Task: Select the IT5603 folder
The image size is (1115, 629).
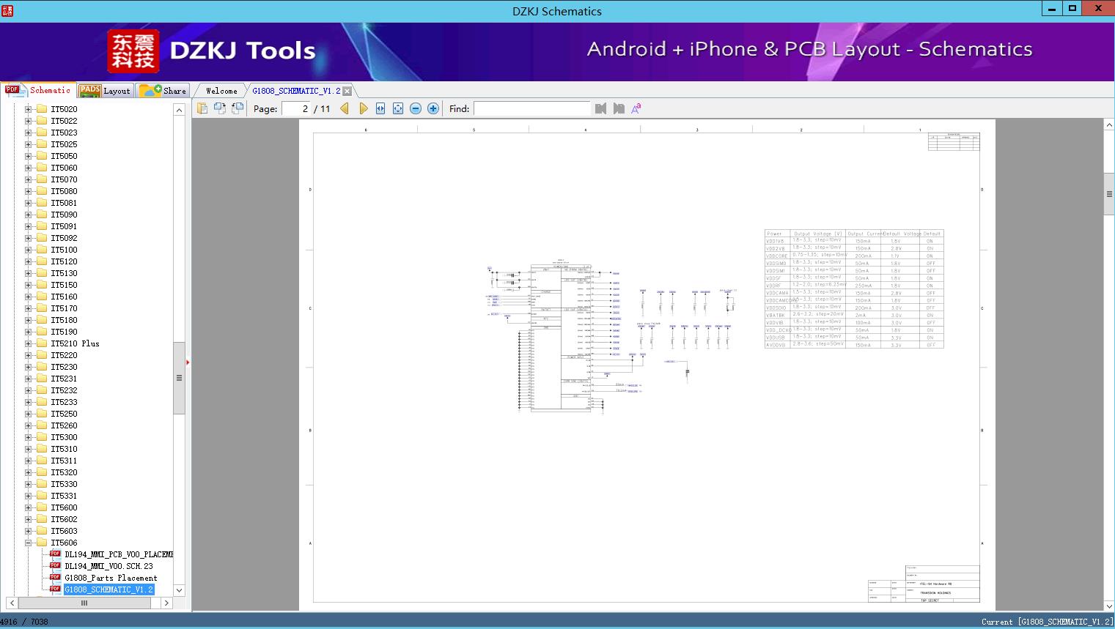Action: 64,531
